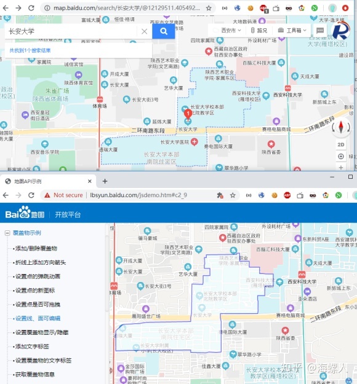The image size is (357, 384).
Task: Open a new tab with the plus button
Action: 105,181
